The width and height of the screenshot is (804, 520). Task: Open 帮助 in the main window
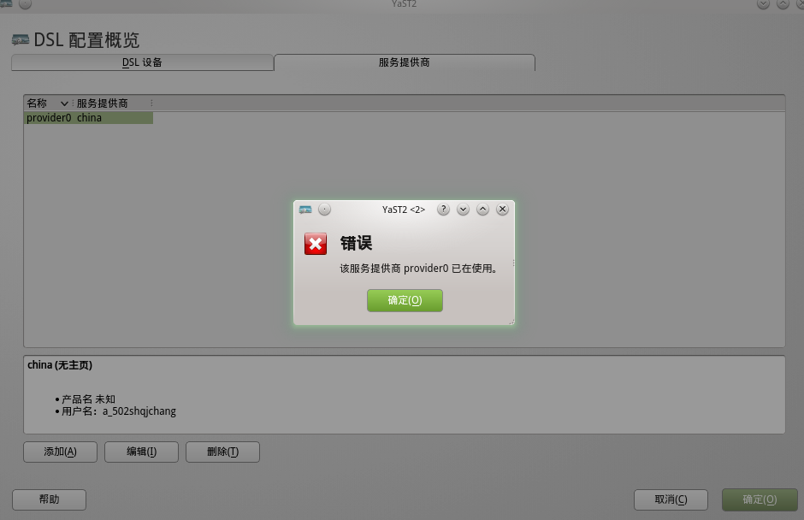(x=50, y=499)
